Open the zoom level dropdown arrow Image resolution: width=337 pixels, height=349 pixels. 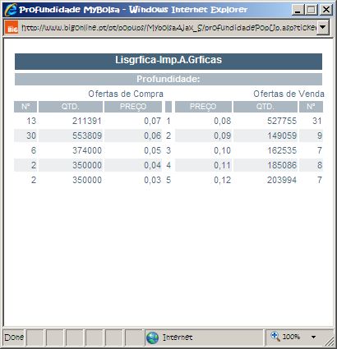coord(314,337)
